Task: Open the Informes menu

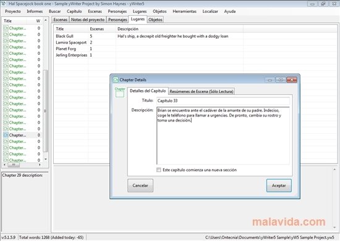Action: (x=35, y=12)
